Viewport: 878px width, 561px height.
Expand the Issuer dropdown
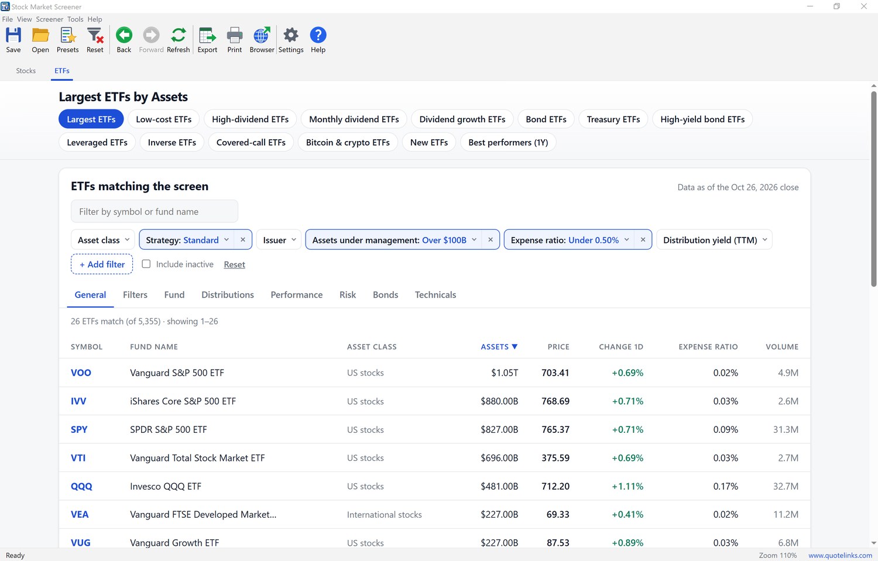click(279, 240)
